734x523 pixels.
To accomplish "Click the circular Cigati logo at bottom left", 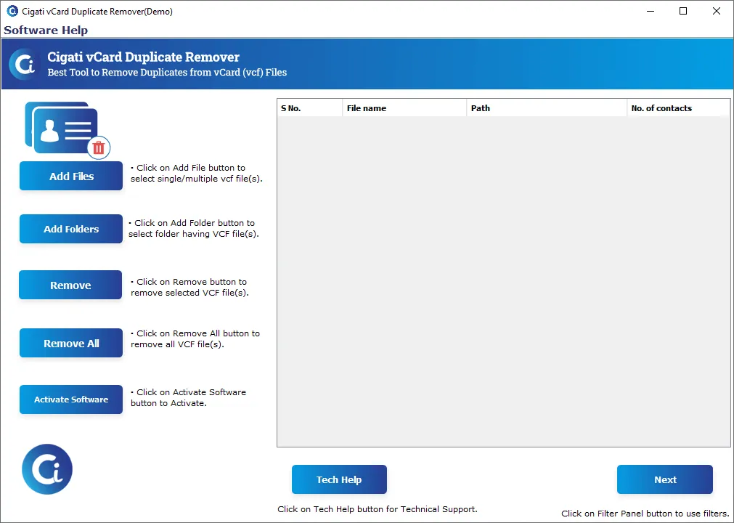I will pyautogui.click(x=46, y=469).
